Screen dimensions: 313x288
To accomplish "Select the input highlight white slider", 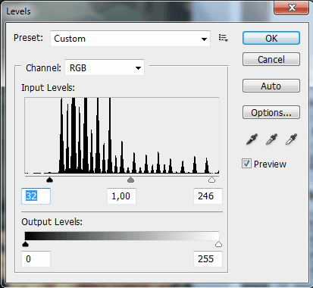I will pyautogui.click(x=211, y=180).
